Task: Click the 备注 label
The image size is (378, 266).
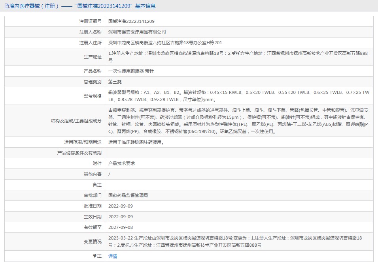Action: point(97,185)
